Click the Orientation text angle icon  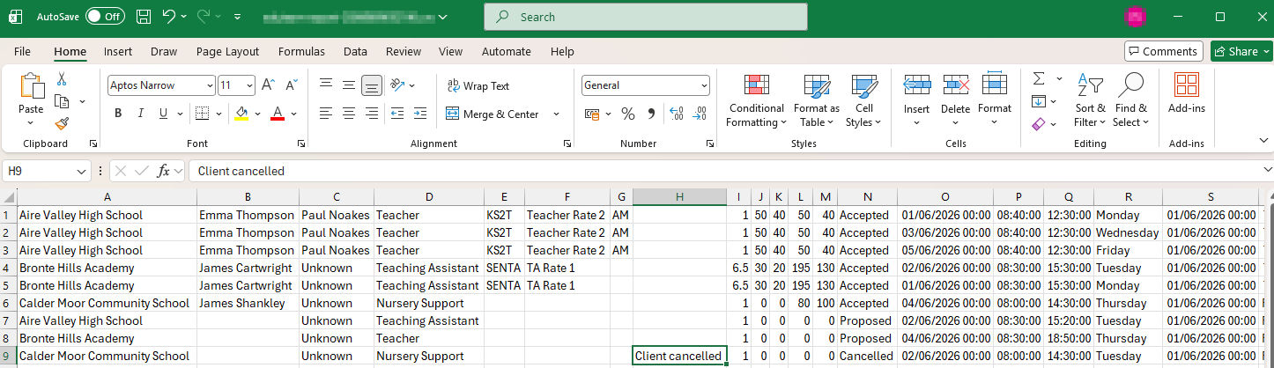point(397,85)
